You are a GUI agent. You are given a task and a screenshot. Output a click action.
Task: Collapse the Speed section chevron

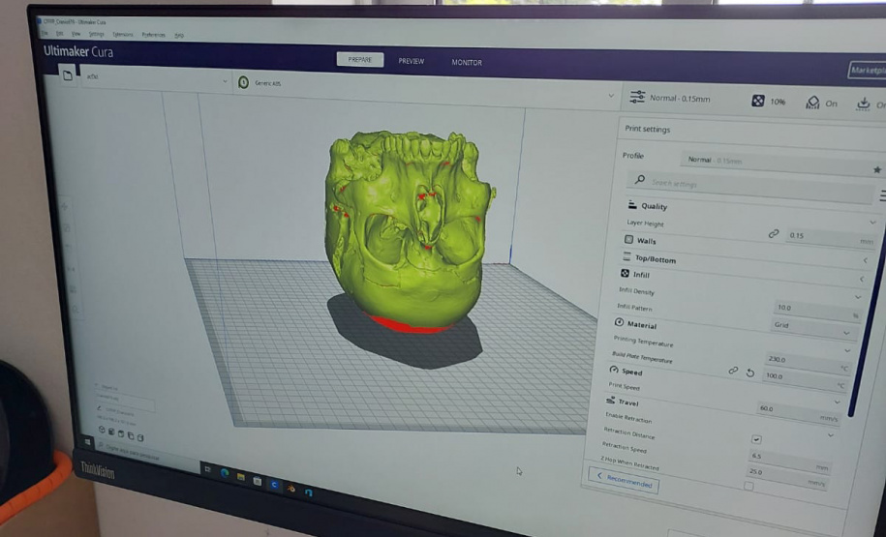click(837, 402)
